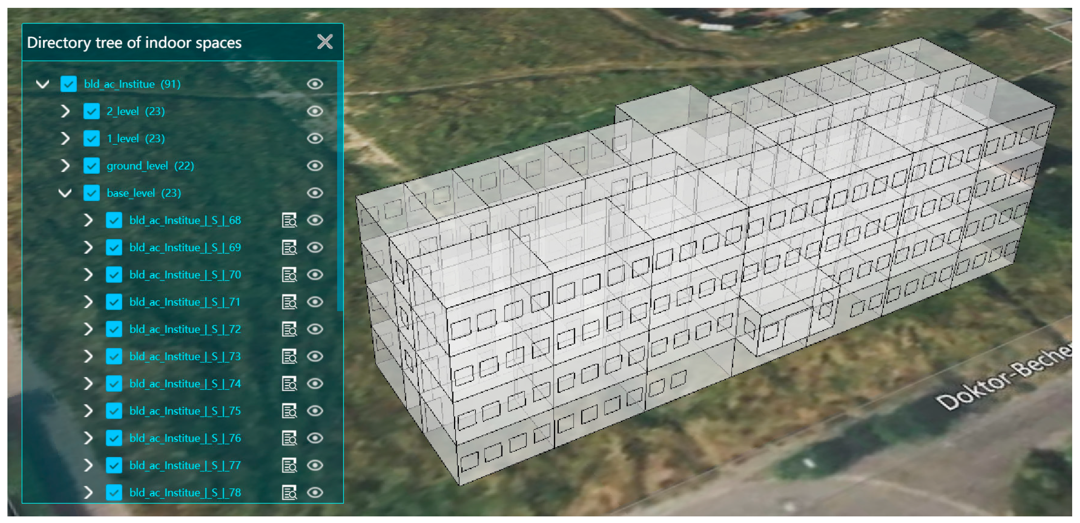The width and height of the screenshot is (1080, 523).
Task: Expand the bld_ac_Institue_|_S_|_71 node
Action: pyautogui.click(x=87, y=302)
